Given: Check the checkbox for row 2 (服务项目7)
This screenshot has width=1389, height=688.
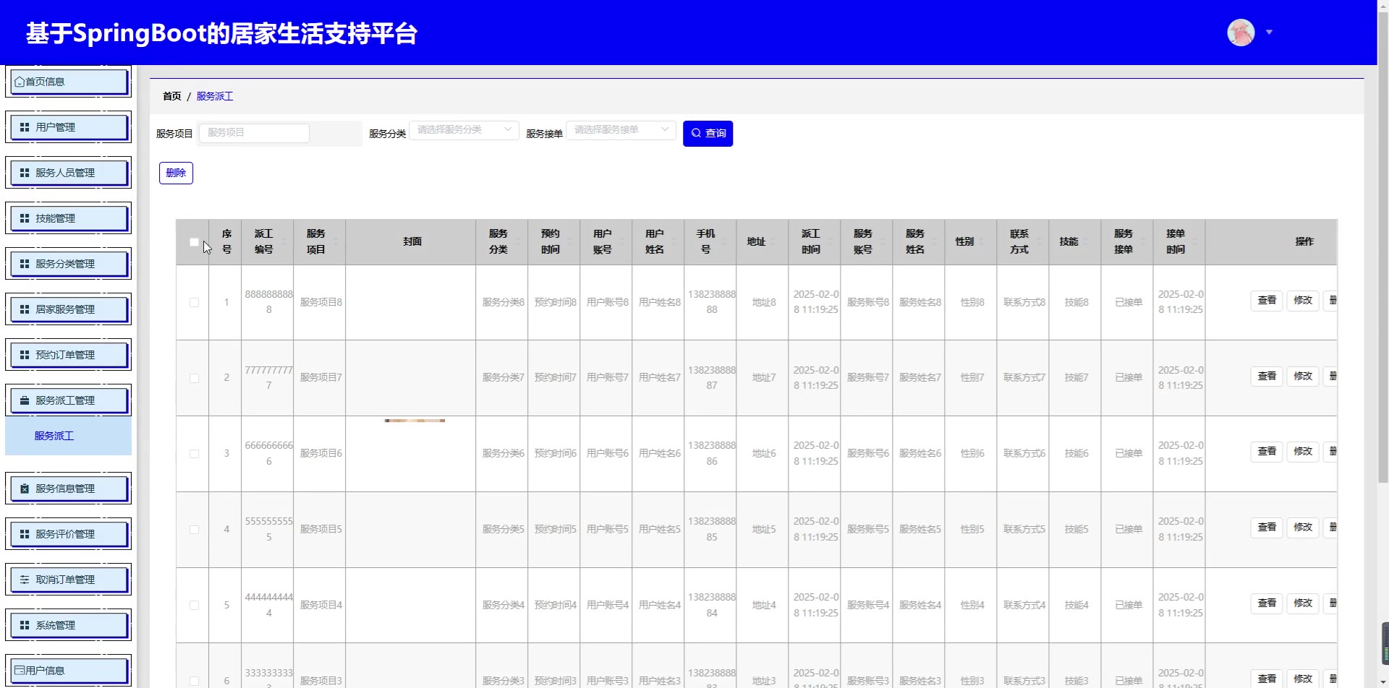Looking at the screenshot, I should [194, 378].
